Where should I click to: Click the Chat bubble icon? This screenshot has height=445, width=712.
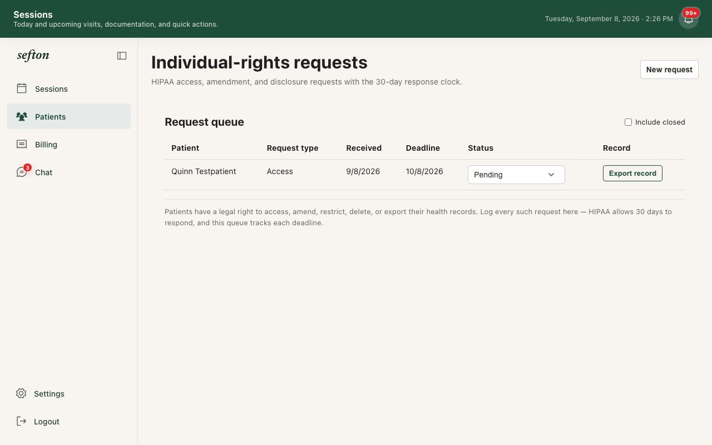pos(22,172)
